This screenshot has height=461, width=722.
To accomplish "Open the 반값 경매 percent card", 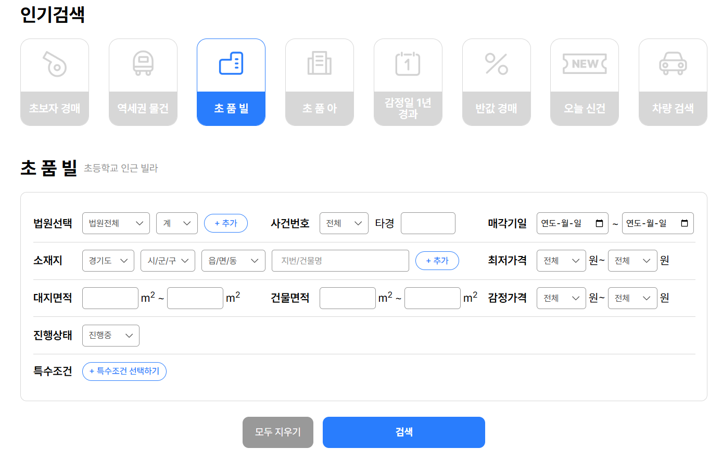I will [497, 82].
